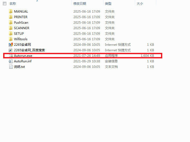Screen dimensions: 190x142
Task: Select the Autorun.exe file name
Action: click(x=23, y=56)
